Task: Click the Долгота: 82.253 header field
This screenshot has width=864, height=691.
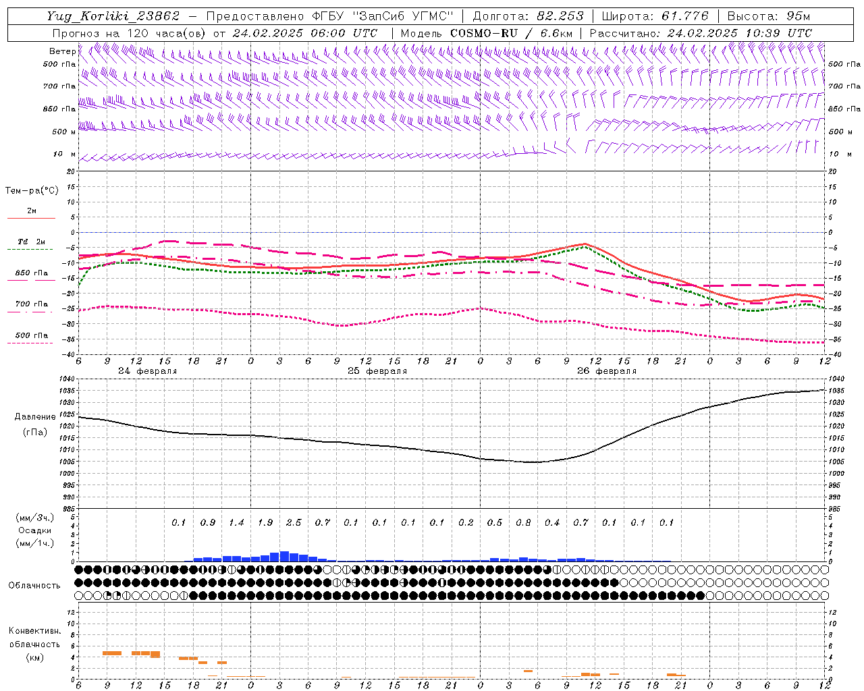Action: (x=527, y=16)
